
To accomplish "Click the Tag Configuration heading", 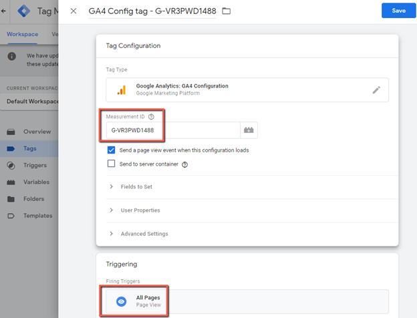I will coord(133,45).
